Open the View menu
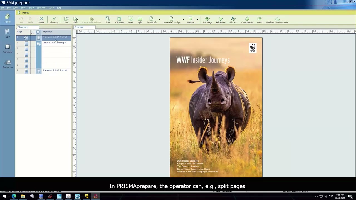 (x=16, y=7)
